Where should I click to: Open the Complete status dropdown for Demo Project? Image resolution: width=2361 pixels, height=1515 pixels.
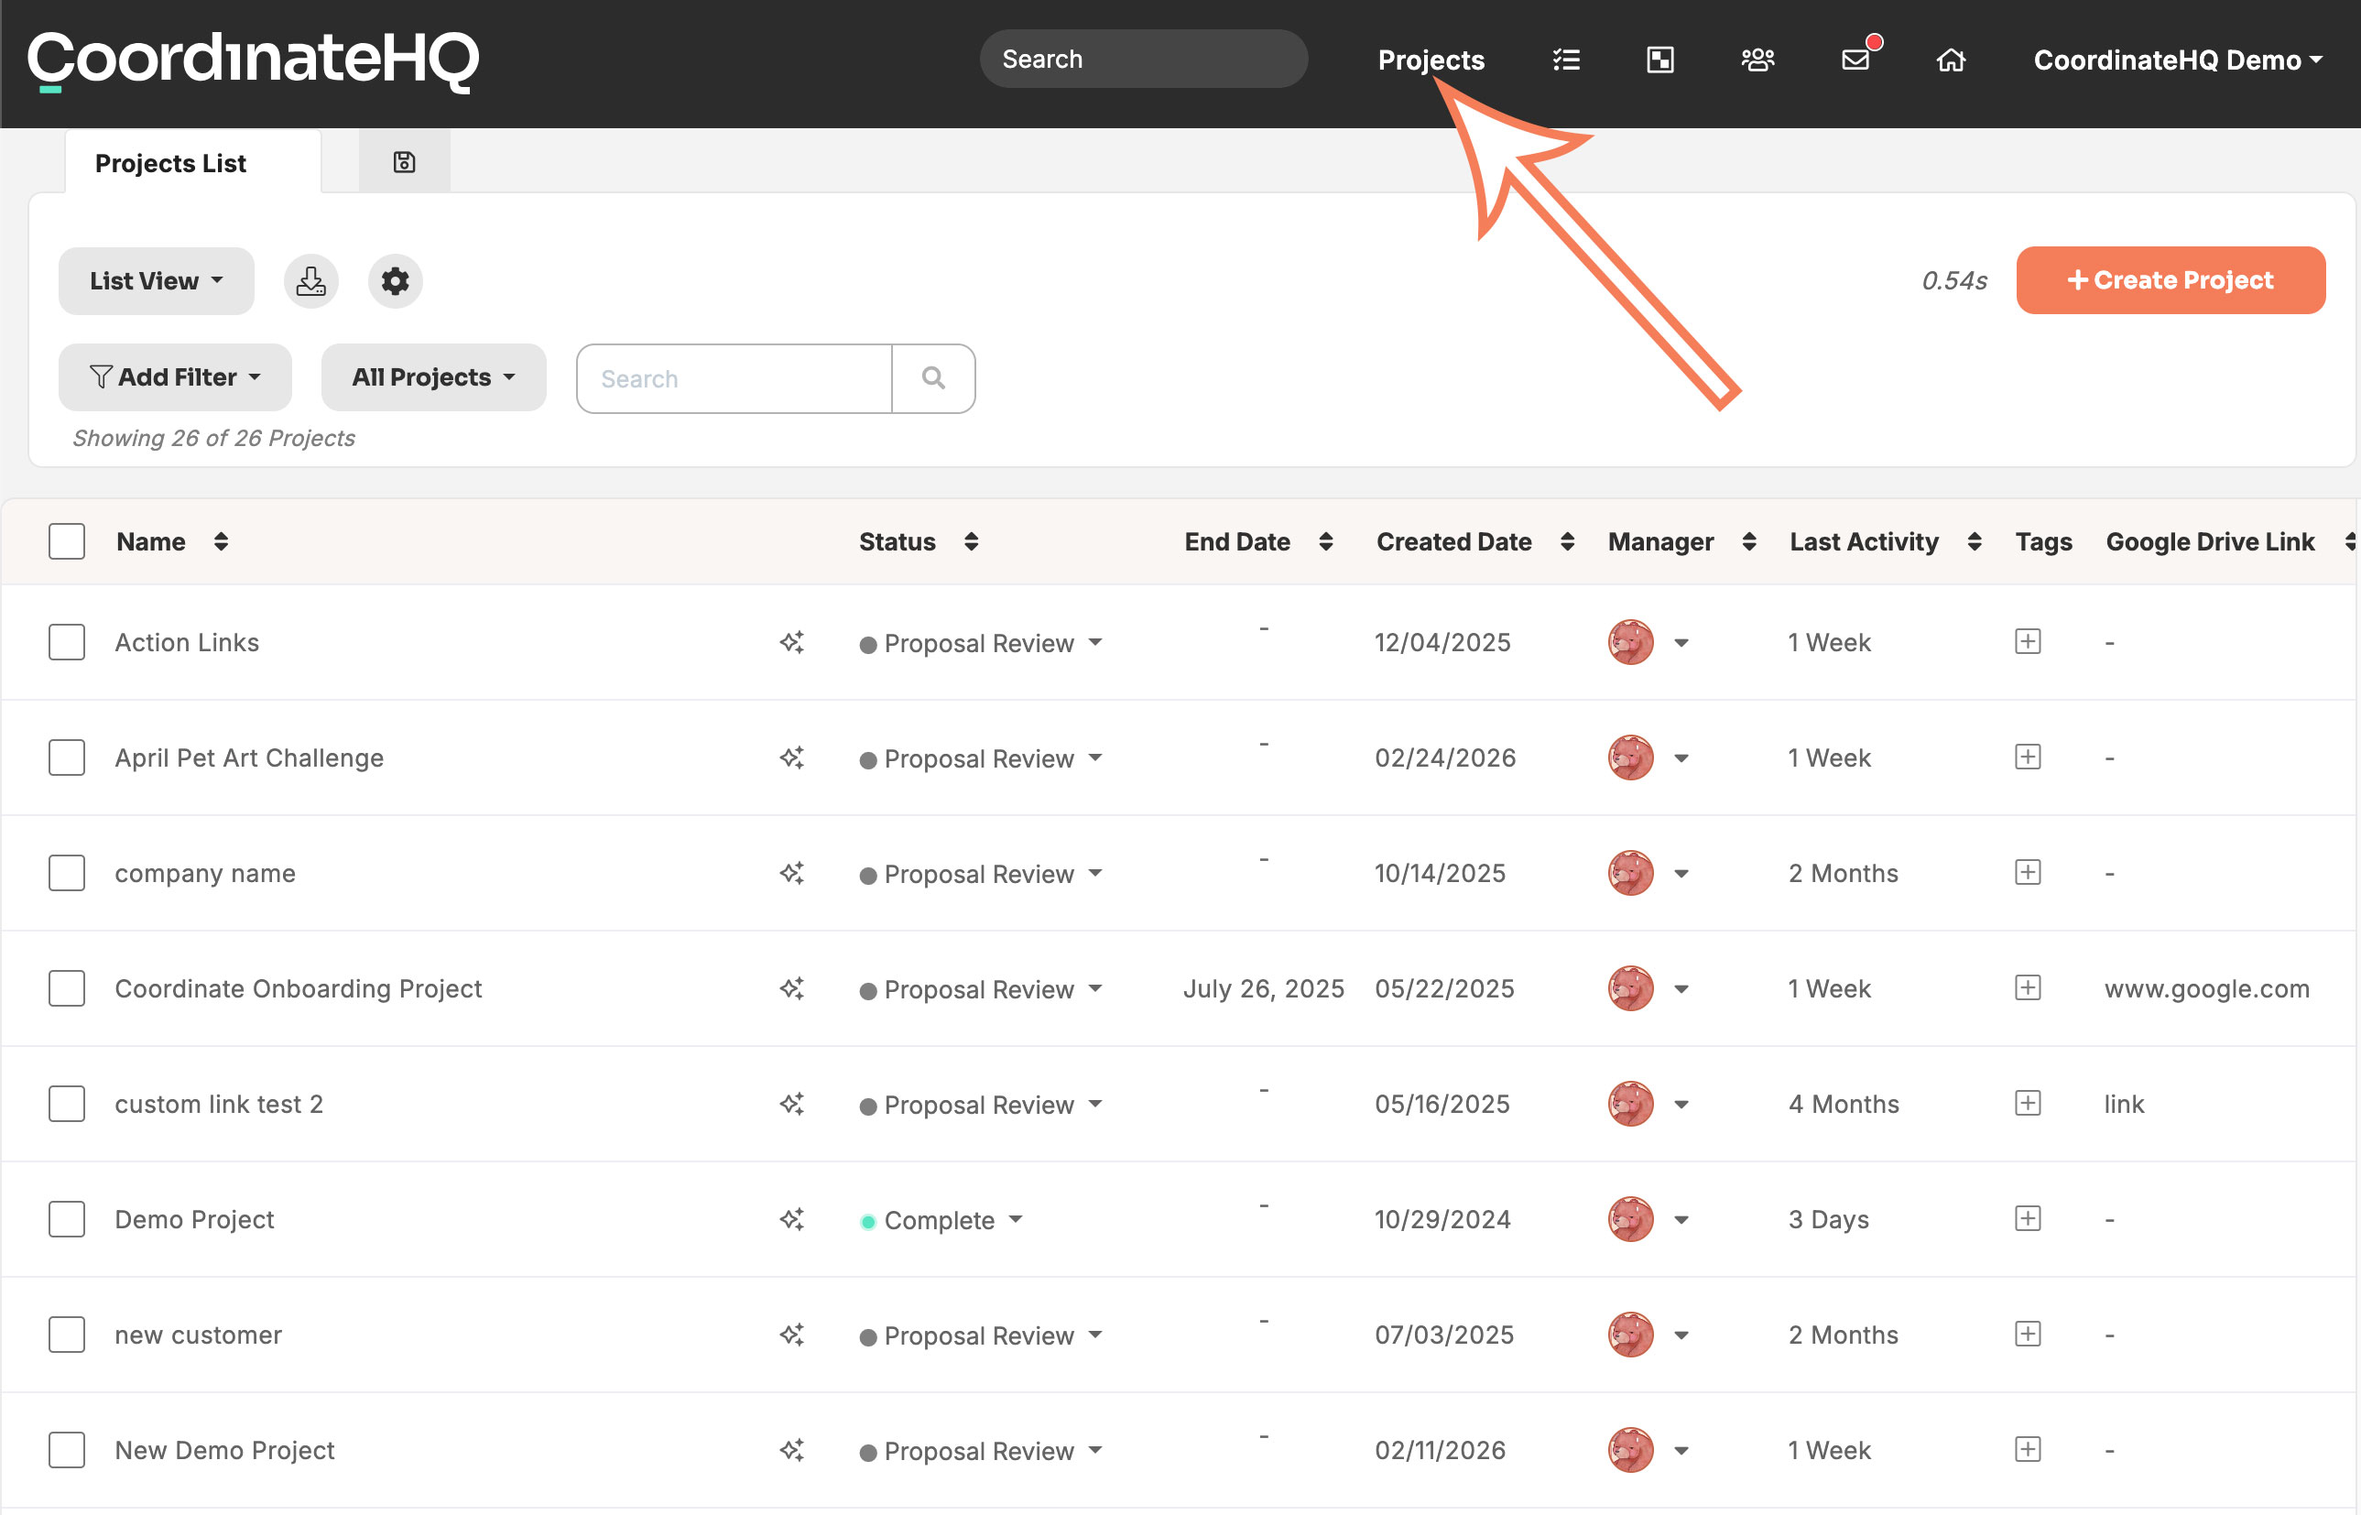(941, 1221)
